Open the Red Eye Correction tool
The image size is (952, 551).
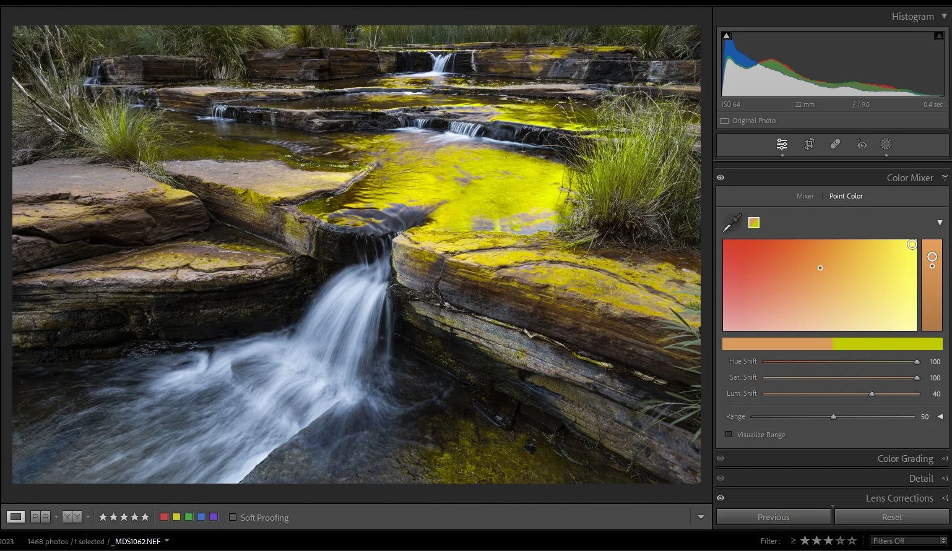tap(861, 144)
